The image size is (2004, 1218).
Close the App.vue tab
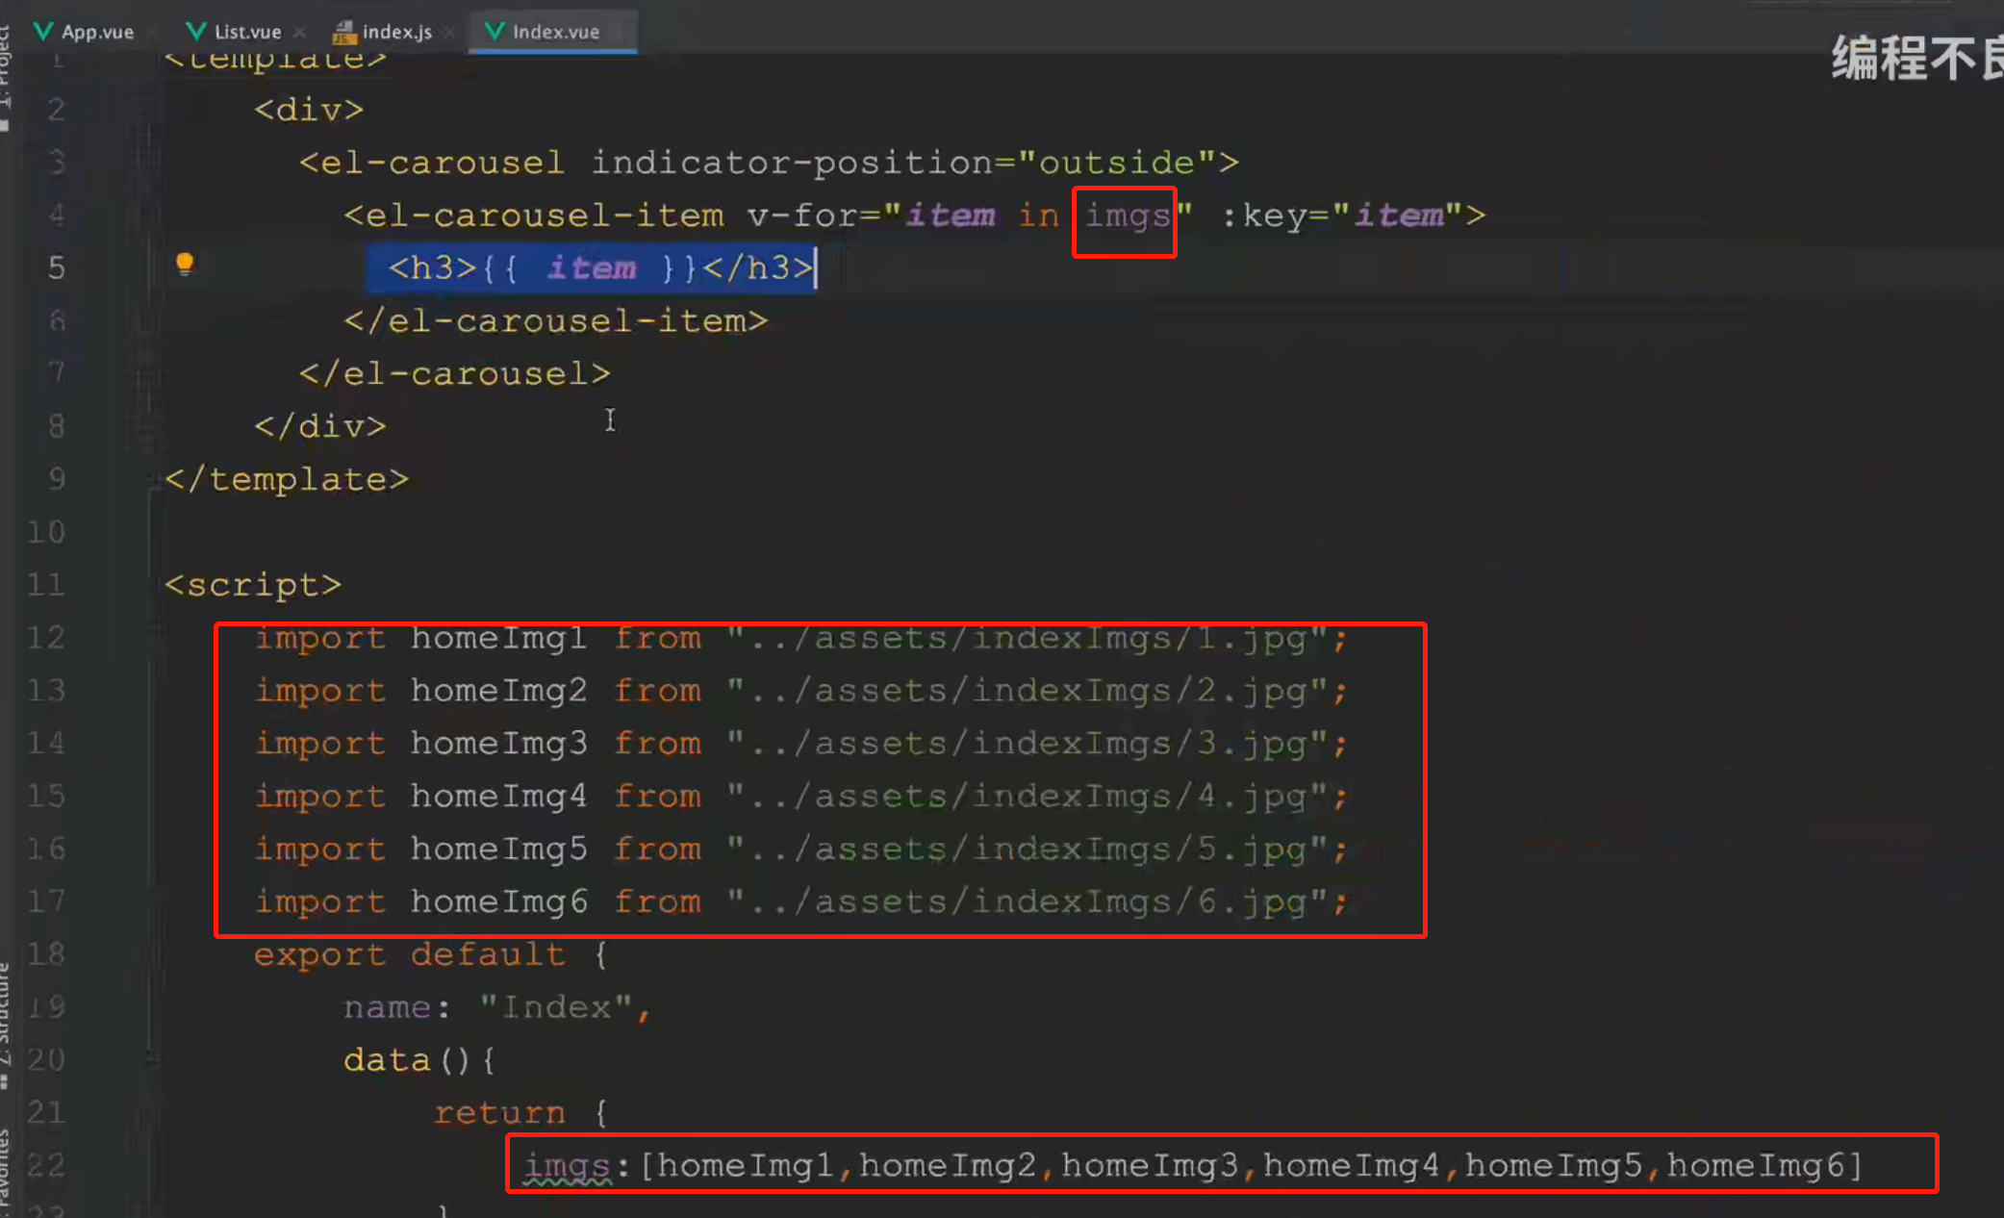tap(152, 32)
